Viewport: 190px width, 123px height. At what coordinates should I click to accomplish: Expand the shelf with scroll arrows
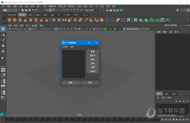click(x=188, y=20)
